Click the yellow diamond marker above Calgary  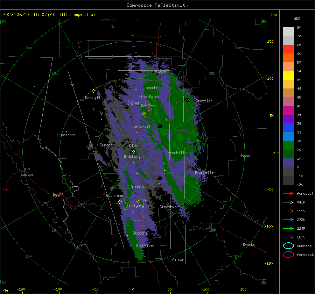pos(138,201)
